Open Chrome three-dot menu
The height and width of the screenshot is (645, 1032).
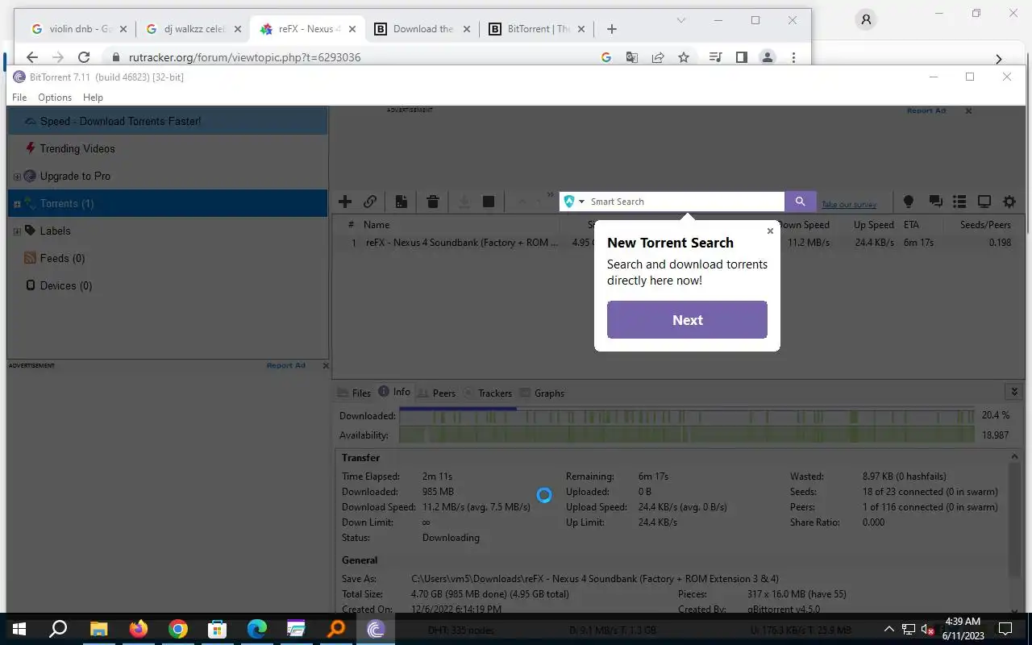(793, 57)
